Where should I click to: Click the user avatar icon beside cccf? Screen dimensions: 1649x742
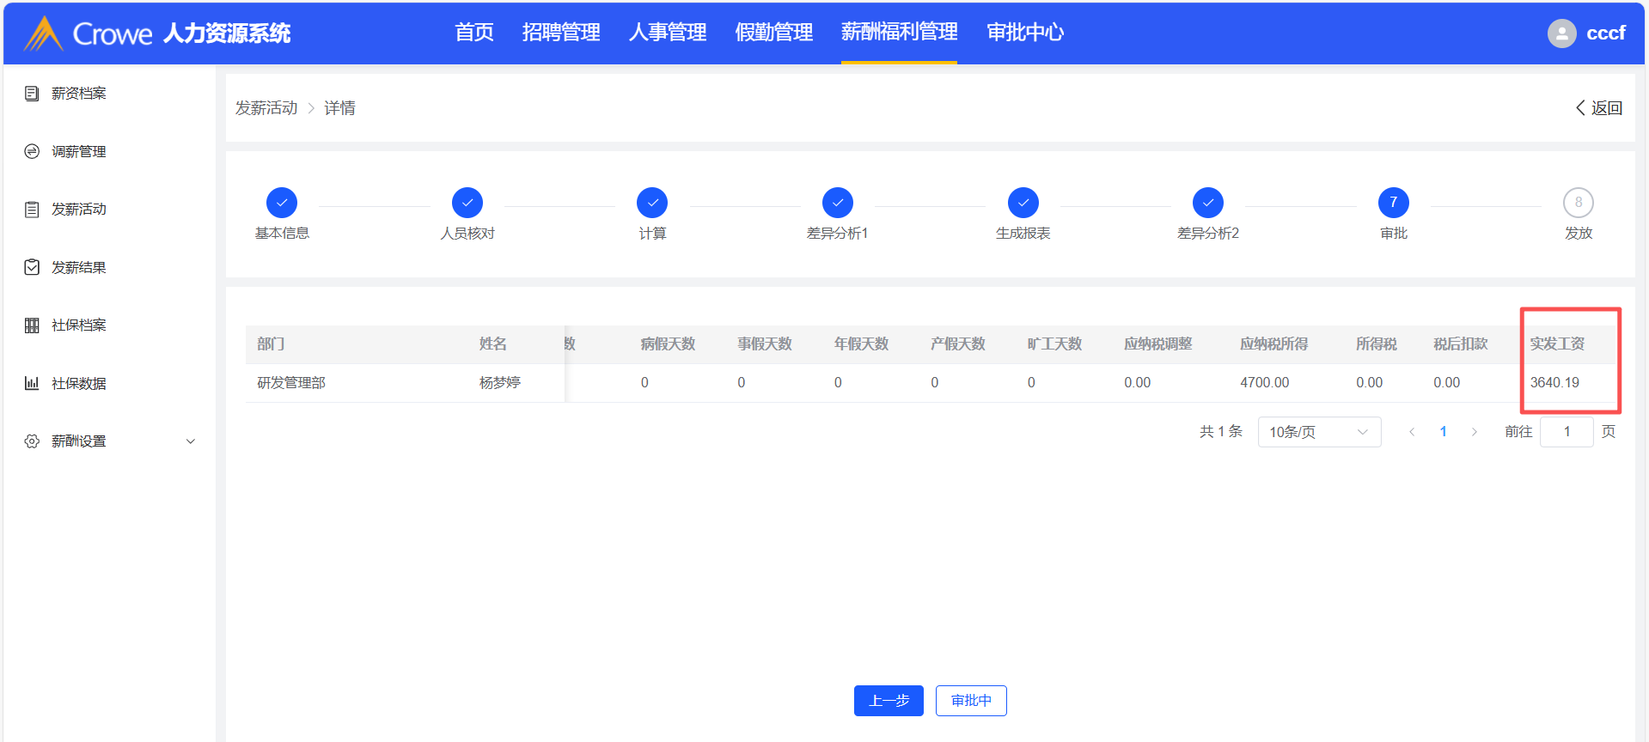click(1561, 33)
